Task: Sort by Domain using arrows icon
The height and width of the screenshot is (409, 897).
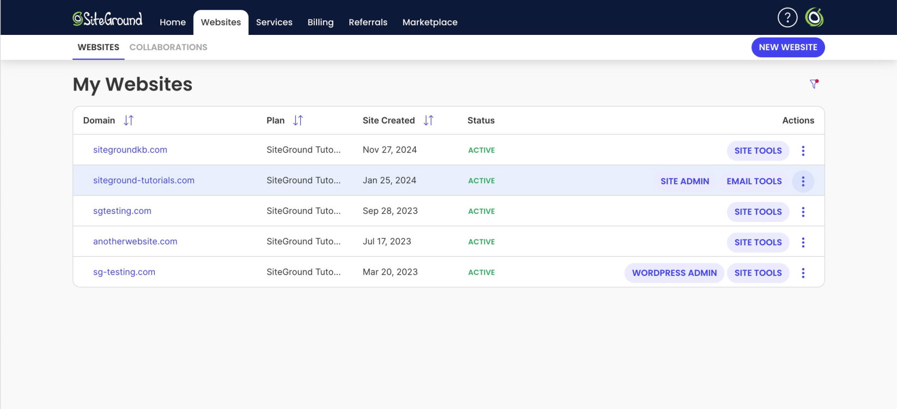Action: 129,121
